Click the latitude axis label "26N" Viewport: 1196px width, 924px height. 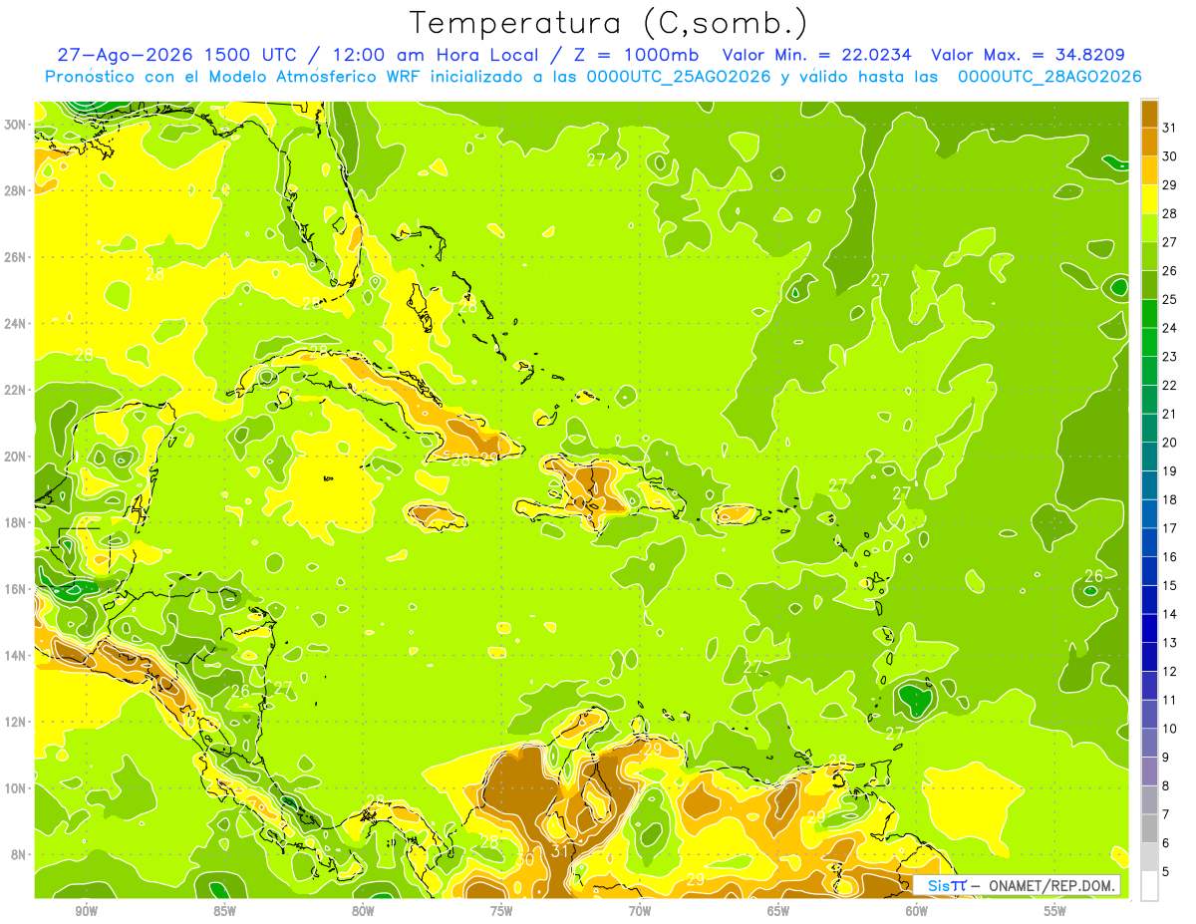(x=17, y=257)
